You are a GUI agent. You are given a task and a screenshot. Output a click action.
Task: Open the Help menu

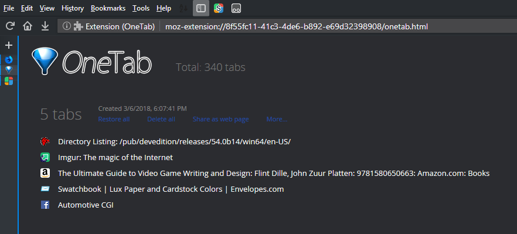[164, 8]
